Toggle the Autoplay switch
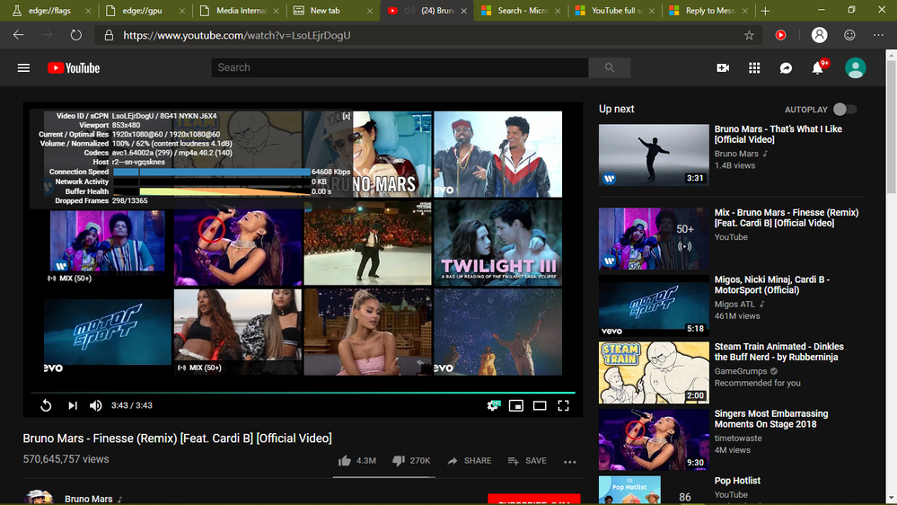Screen dimensions: 897x505 click(844, 110)
